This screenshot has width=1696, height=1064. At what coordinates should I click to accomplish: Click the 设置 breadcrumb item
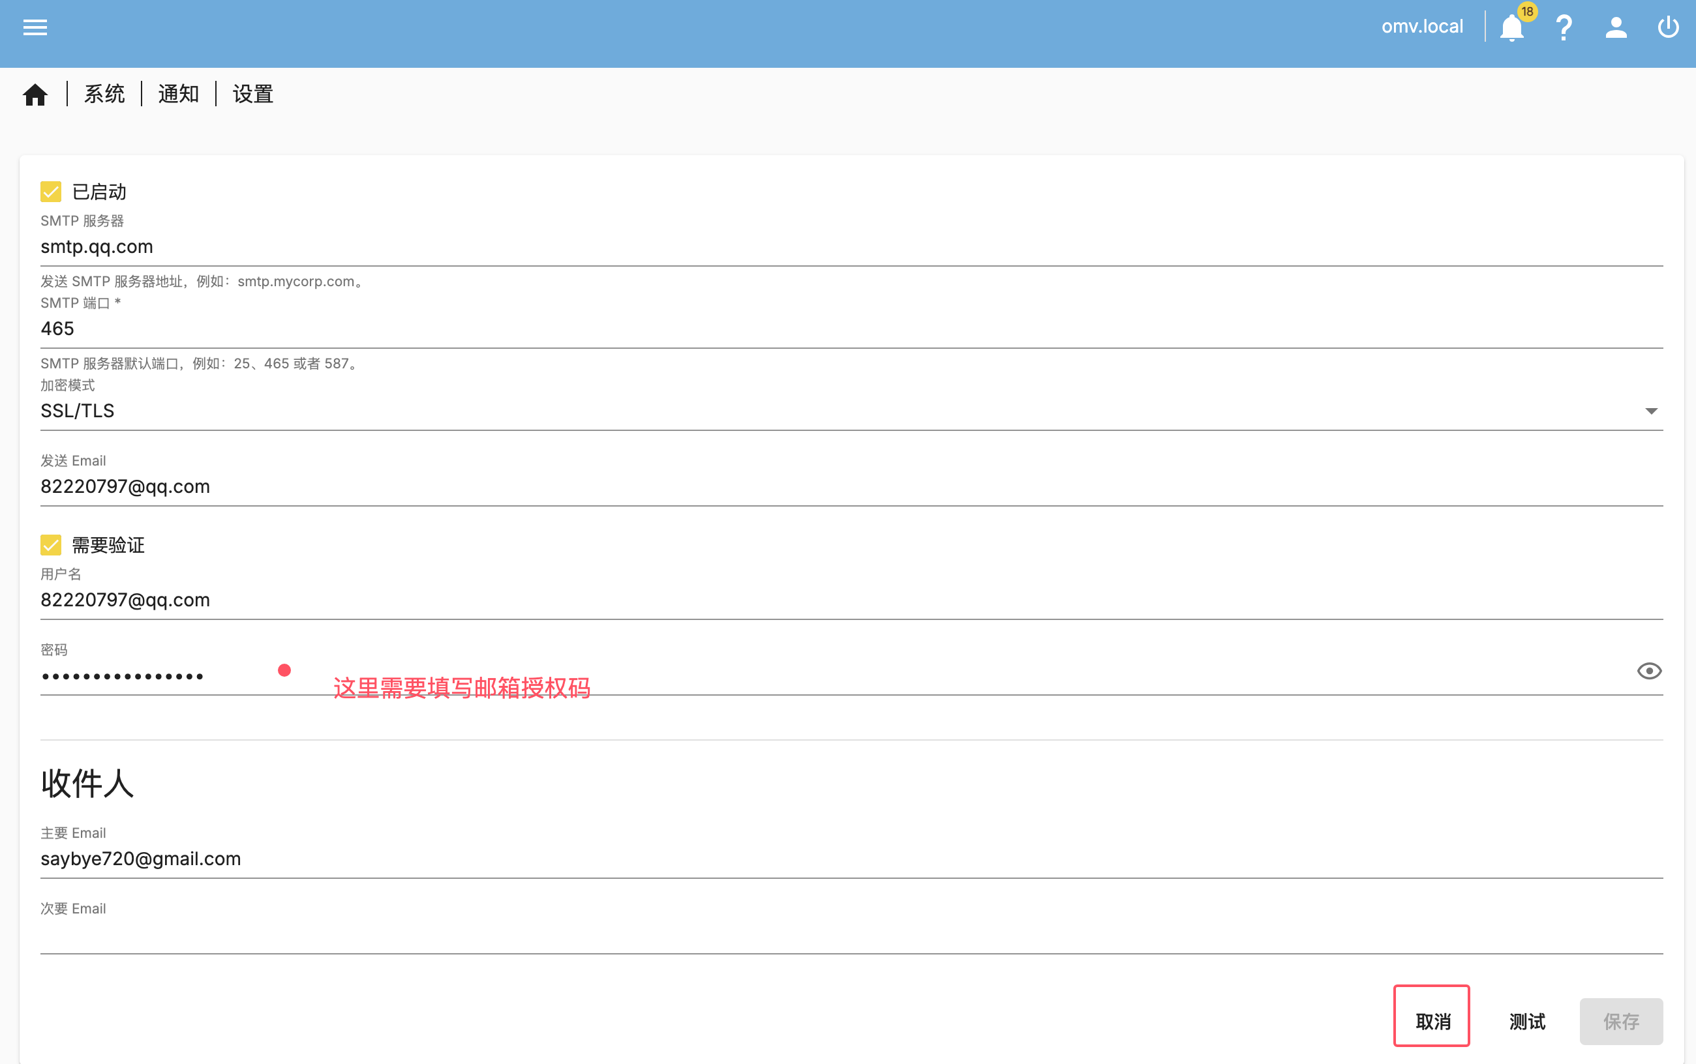252,95
